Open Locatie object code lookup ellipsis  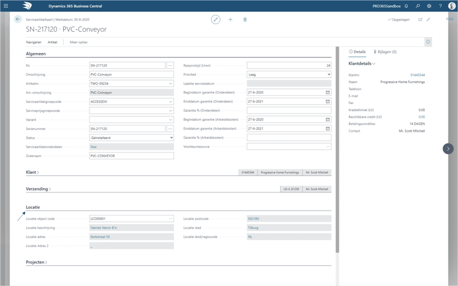click(170, 219)
